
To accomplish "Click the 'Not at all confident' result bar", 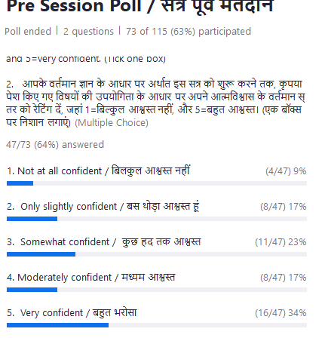I will pos(157,183).
